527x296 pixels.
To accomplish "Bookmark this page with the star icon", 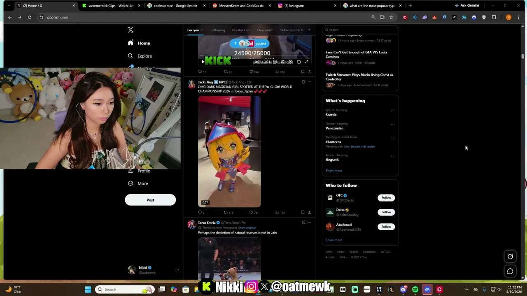I will [x=391, y=17].
